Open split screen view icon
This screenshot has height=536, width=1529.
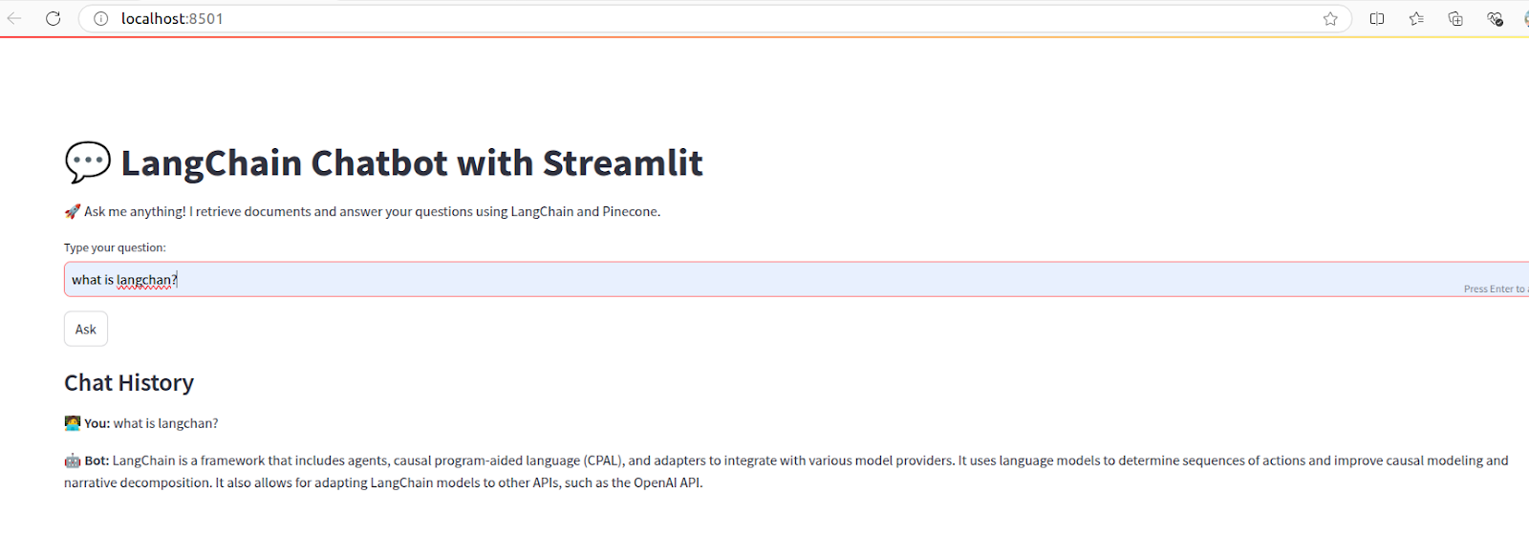pyautogui.click(x=1377, y=18)
